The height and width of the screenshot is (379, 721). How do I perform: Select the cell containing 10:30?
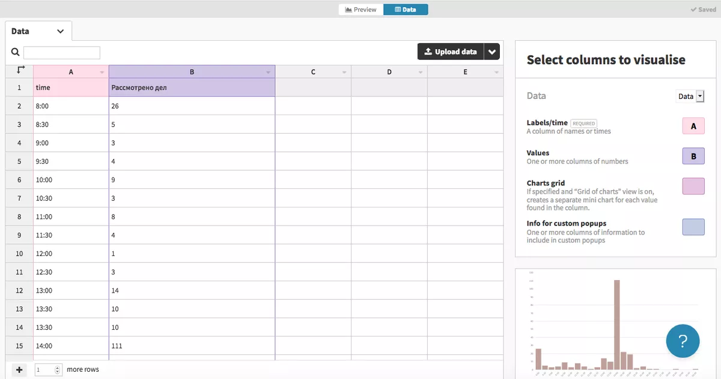(71, 198)
